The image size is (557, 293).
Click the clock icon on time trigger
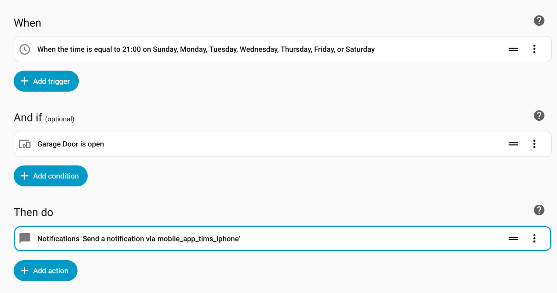coord(25,49)
